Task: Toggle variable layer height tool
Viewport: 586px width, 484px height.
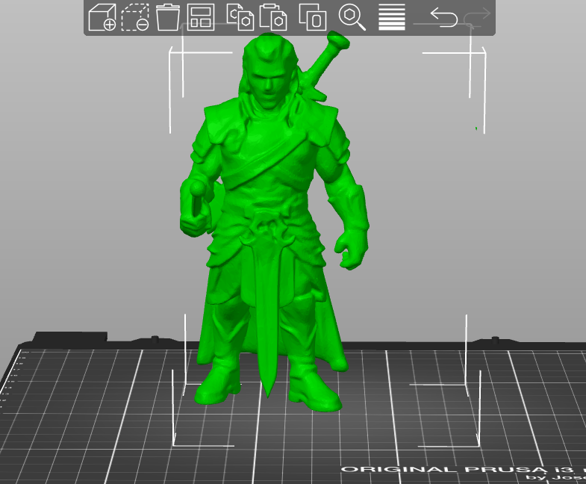Action: [x=392, y=17]
